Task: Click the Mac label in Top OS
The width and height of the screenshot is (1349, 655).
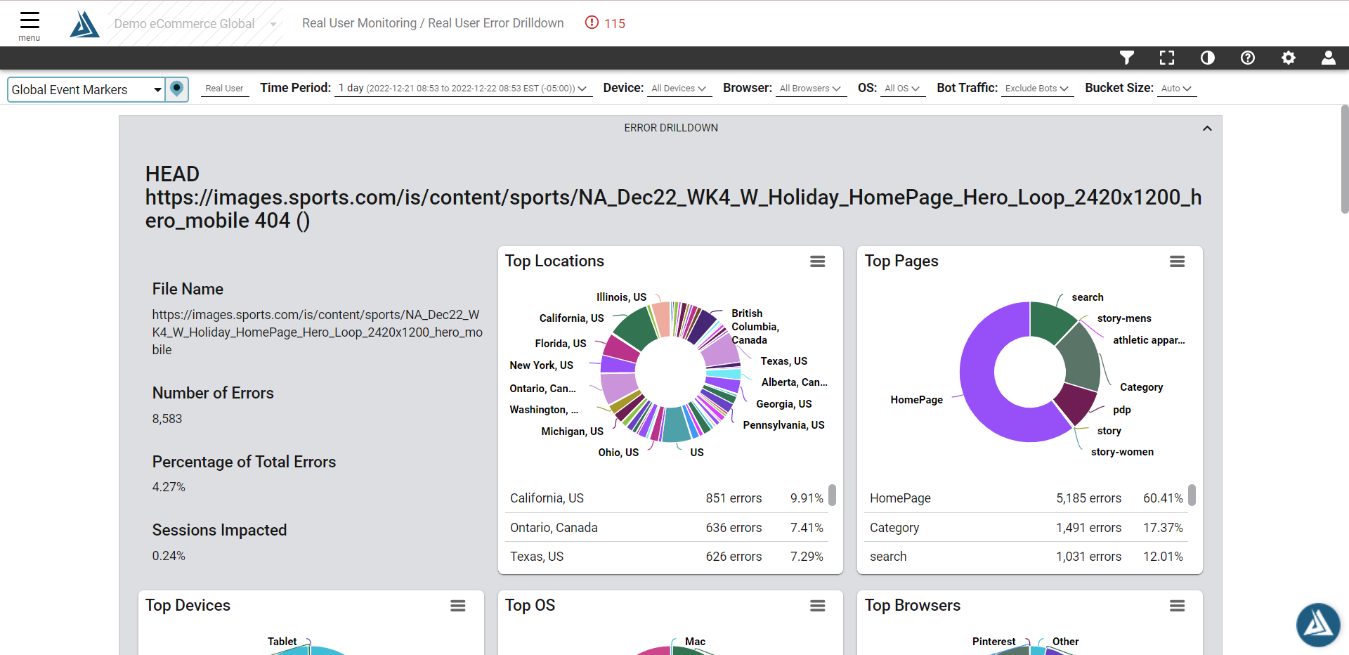Action: [x=695, y=642]
